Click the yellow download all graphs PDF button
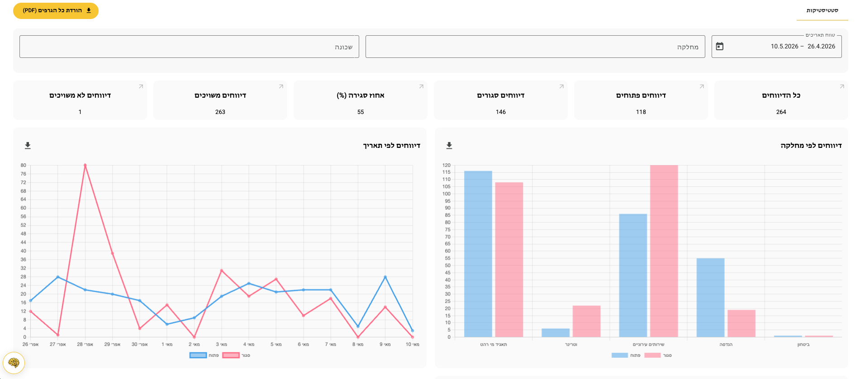 56,10
